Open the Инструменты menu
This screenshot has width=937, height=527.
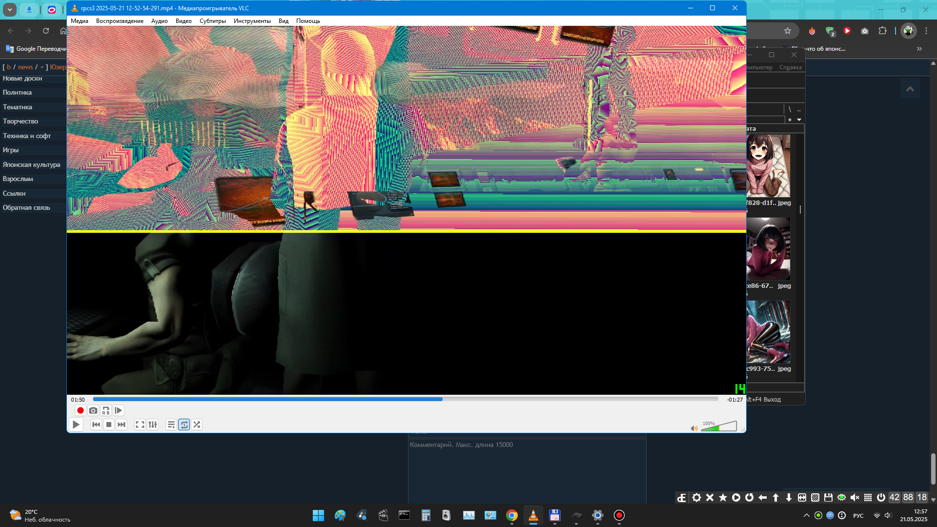point(252,21)
